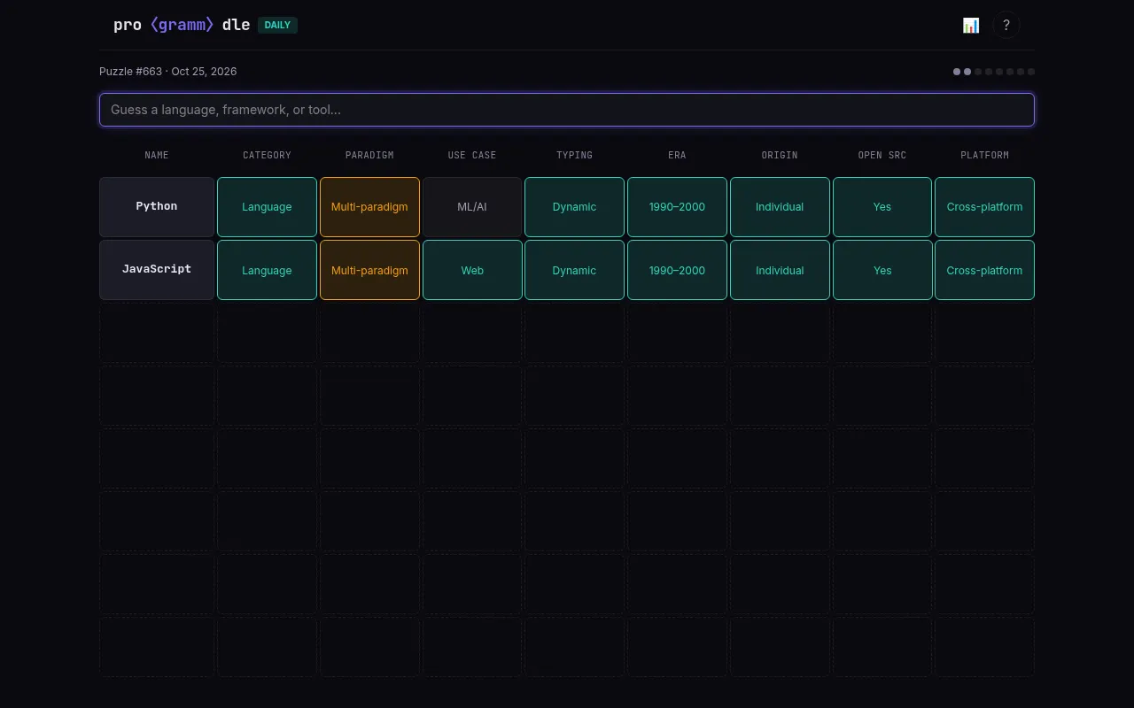Select the ML/AI use case cell
Viewport: 1134px width, 708px height.
click(472, 207)
